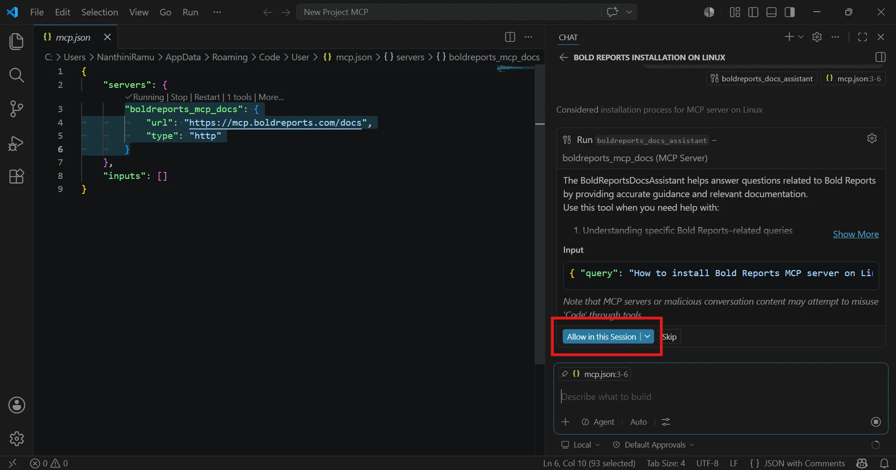Open the Extensions view

pyautogui.click(x=16, y=177)
